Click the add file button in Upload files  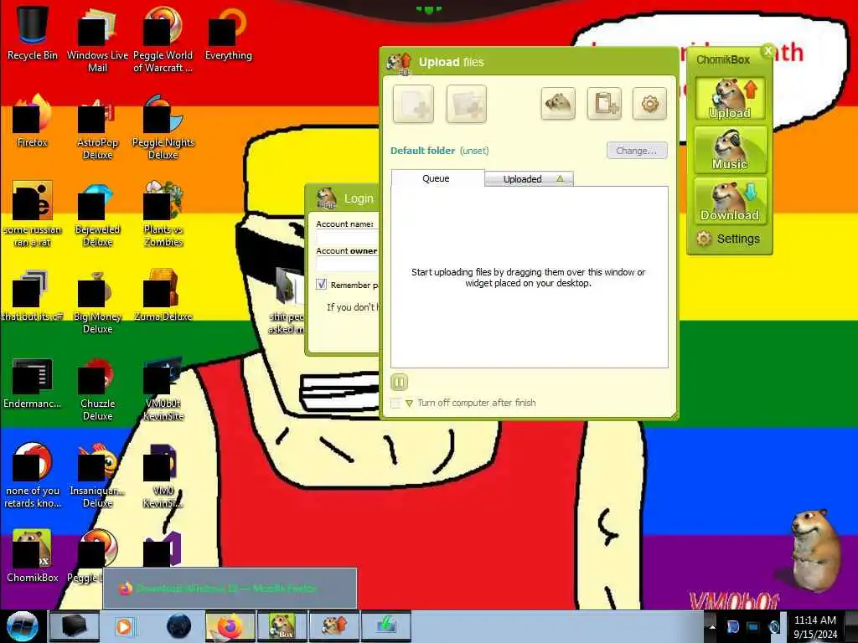point(413,104)
